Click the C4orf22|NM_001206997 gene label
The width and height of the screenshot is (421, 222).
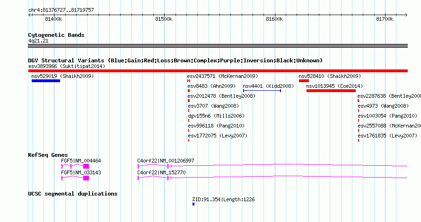coord(166,161)
